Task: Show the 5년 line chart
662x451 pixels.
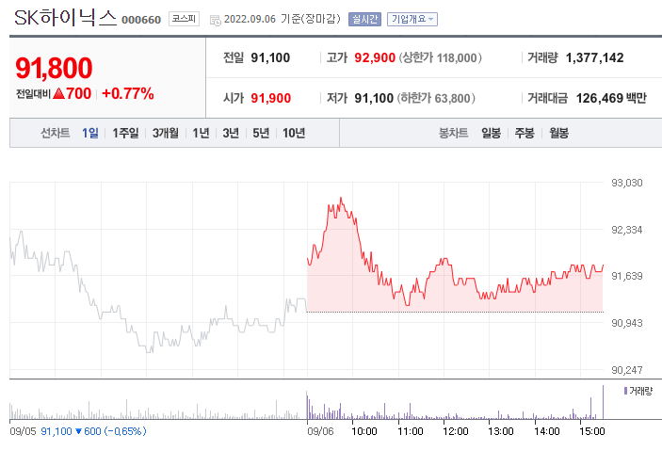Action: [x=261, y=133]
